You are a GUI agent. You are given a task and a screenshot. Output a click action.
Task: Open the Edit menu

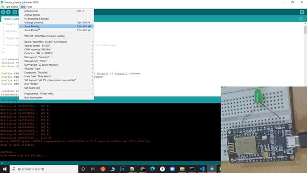click(8, 7)
